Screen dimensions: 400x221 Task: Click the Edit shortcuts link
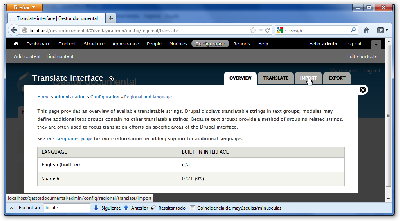(362, 56)
